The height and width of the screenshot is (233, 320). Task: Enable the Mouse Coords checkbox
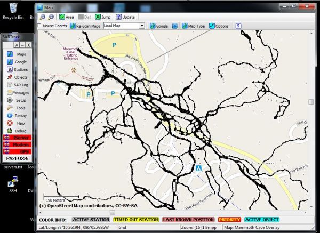39,26
